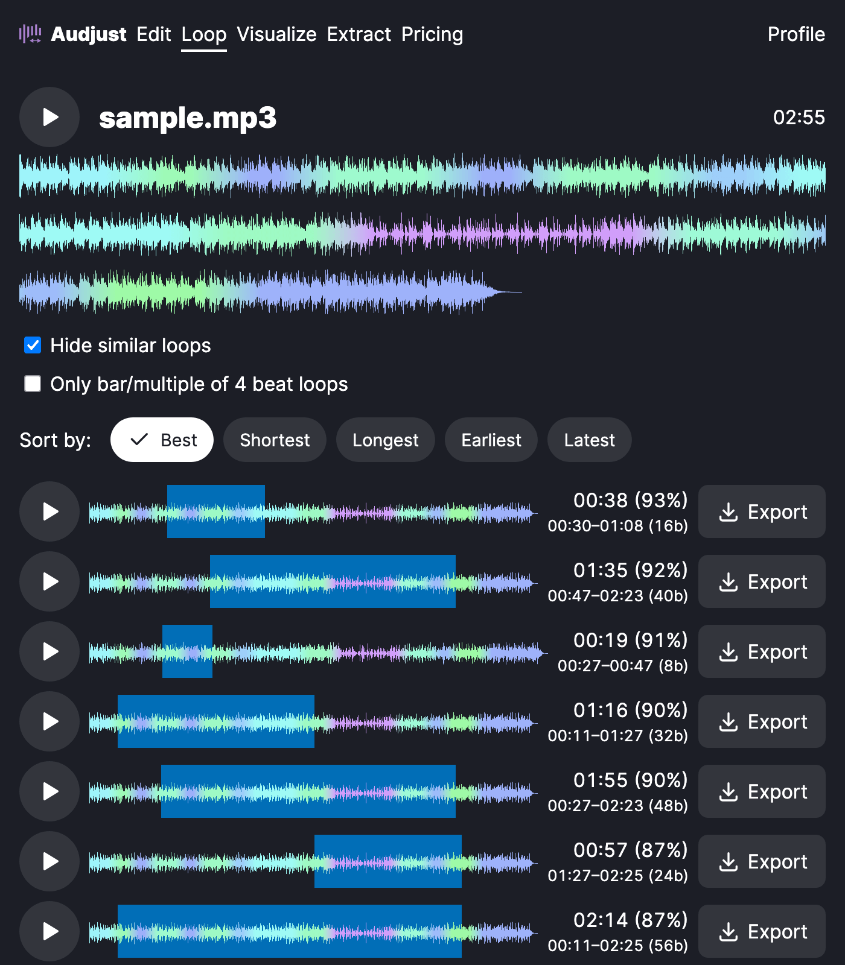
Task: Play the 02:14 (87%) loop
Action: [x=49, y=931]
